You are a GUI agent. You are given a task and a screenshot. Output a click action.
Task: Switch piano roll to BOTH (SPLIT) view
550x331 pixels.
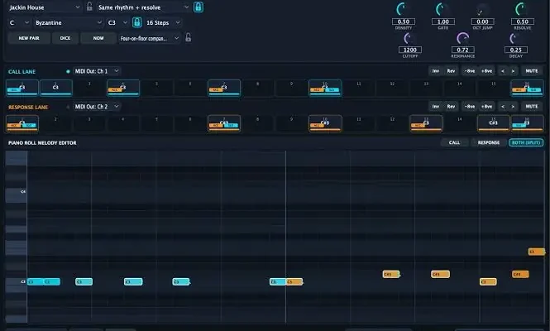click(526, 142)
